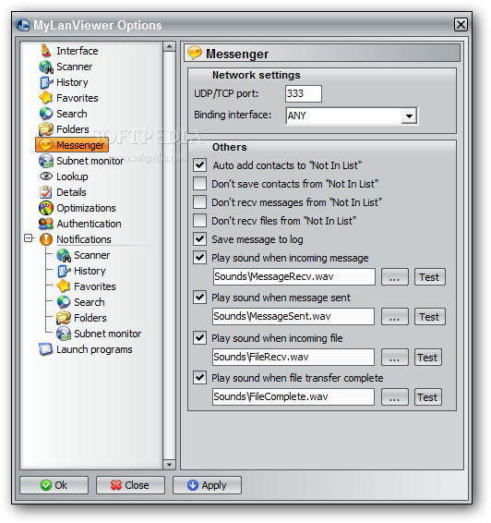Toggle Play sound when message sent
491x523 pixels.
coord(200,298)
